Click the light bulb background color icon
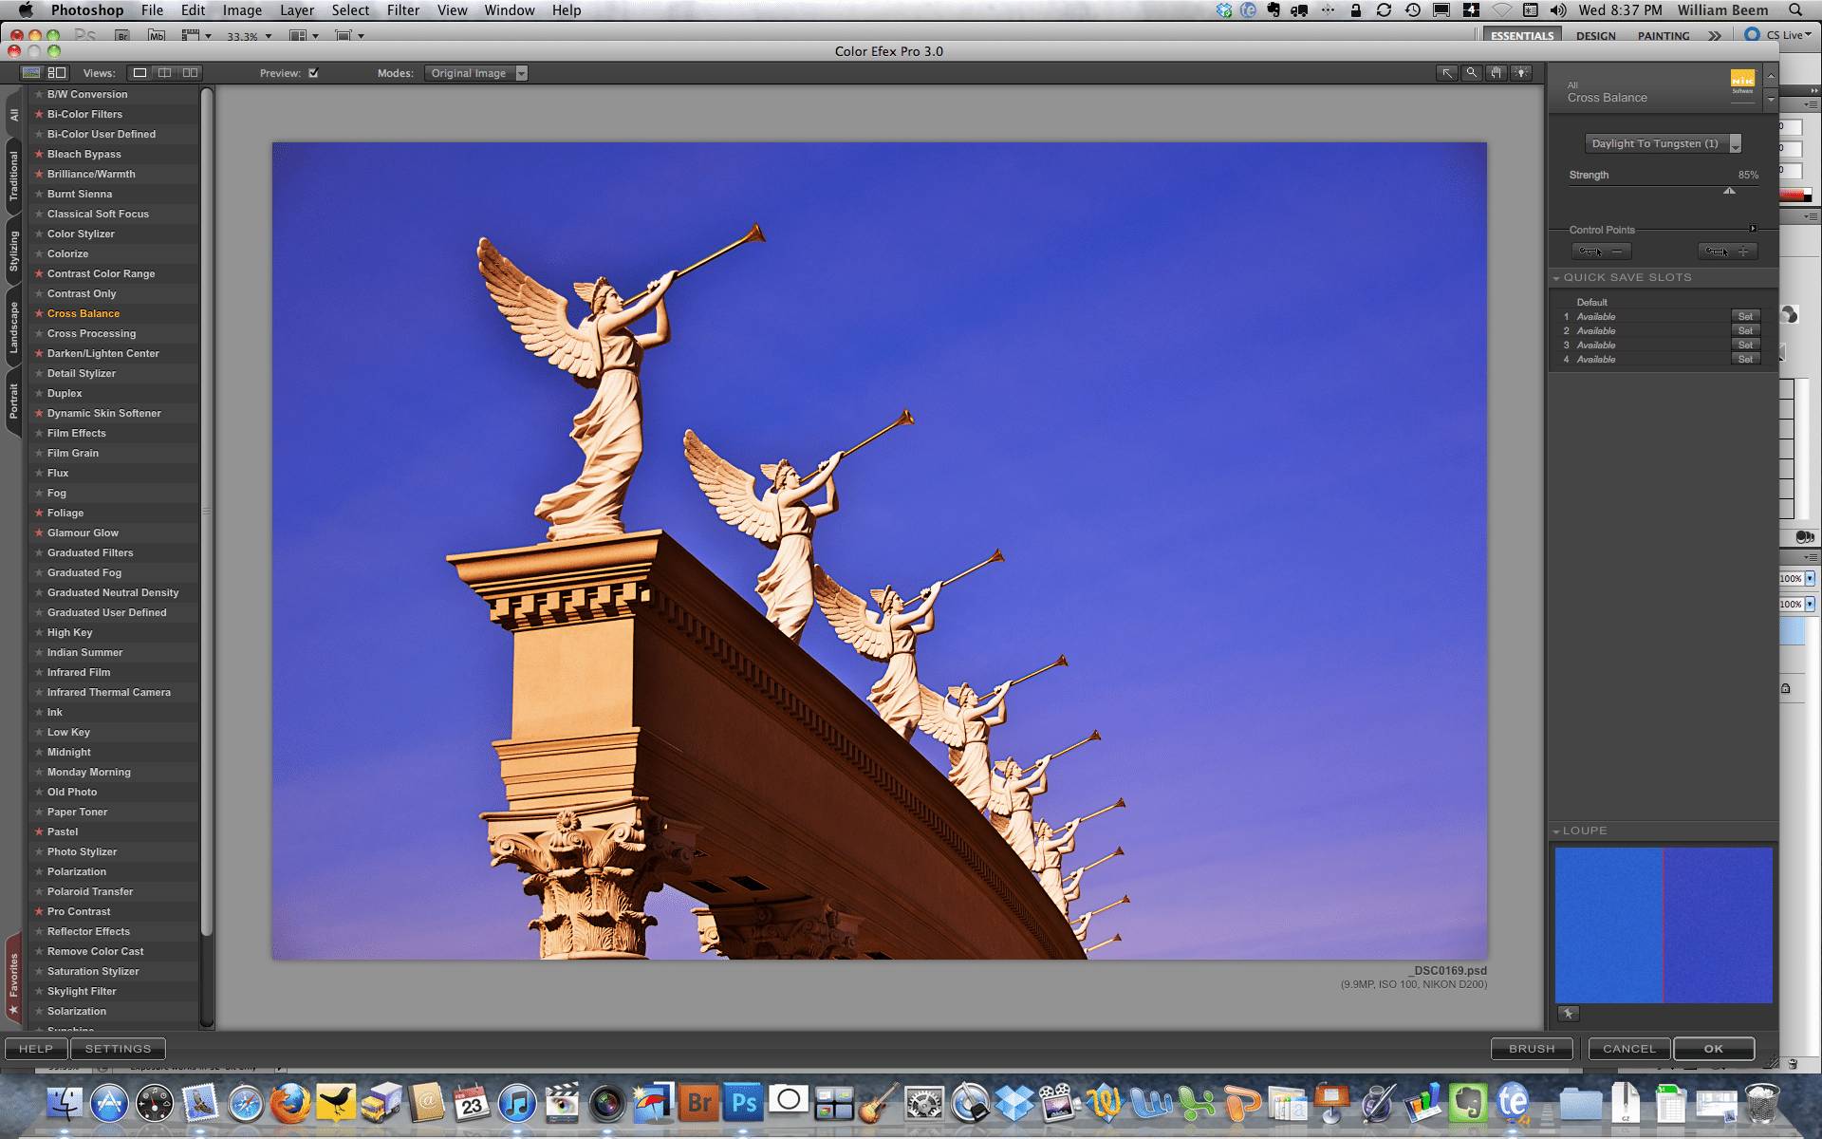Screen dimensions: 1822x1139 [x=1521, y=73]
